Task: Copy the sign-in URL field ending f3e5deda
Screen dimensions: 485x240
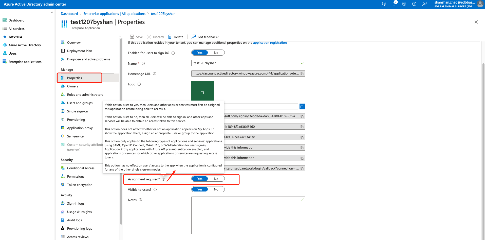Action: click(x=302, y=116)
